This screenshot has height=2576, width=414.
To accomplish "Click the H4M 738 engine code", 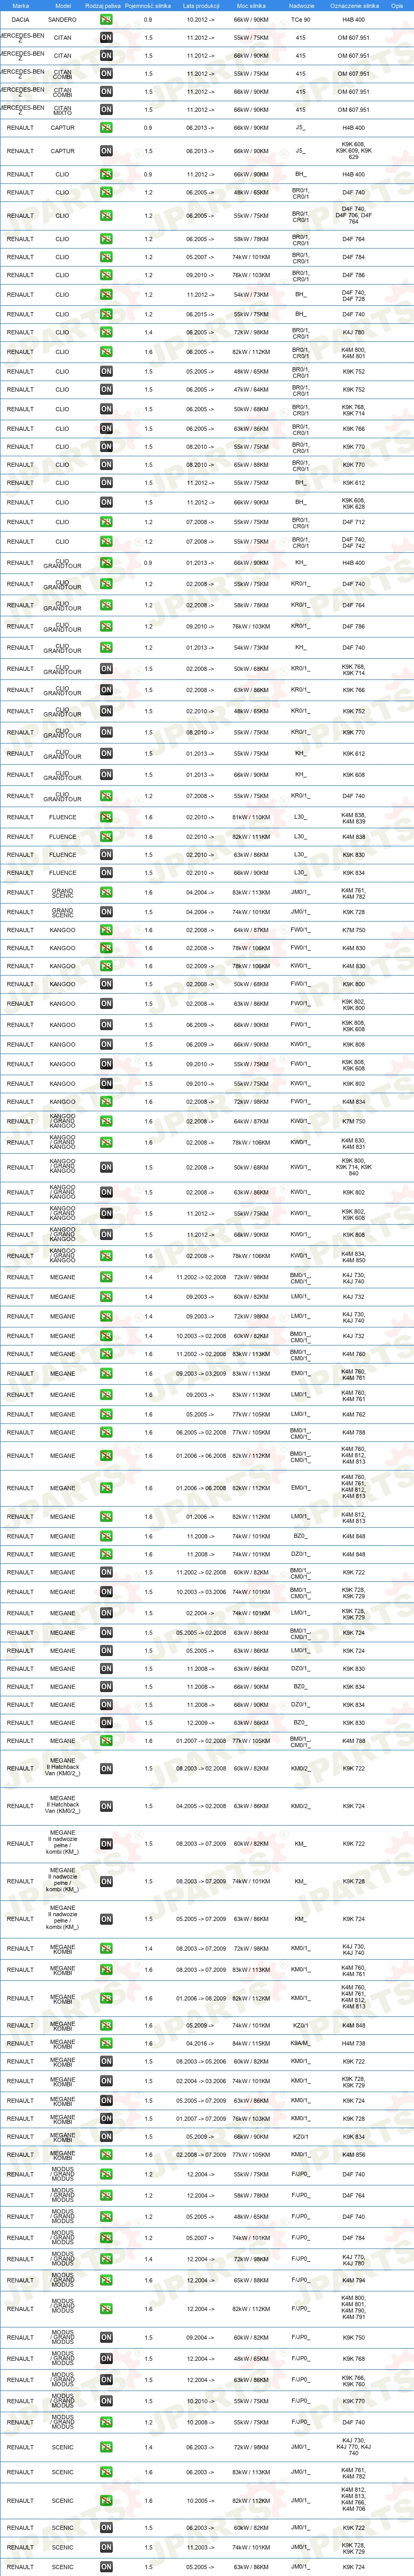I will pyautogui.click(x=354, y=2043).
